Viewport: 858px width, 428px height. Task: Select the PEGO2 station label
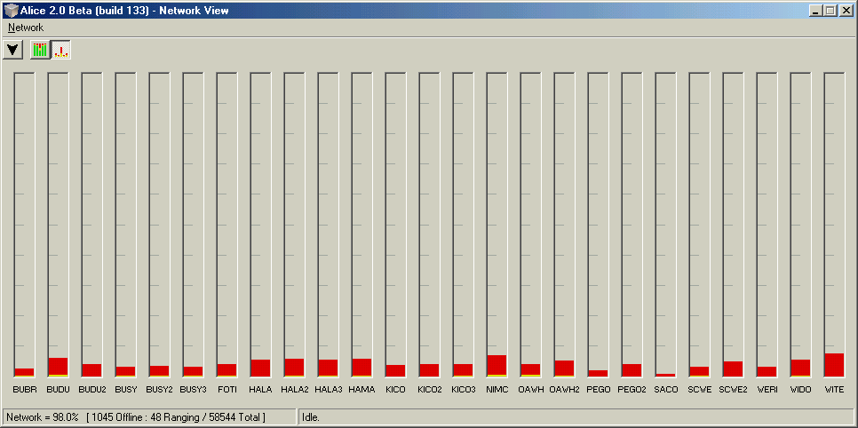632,389
